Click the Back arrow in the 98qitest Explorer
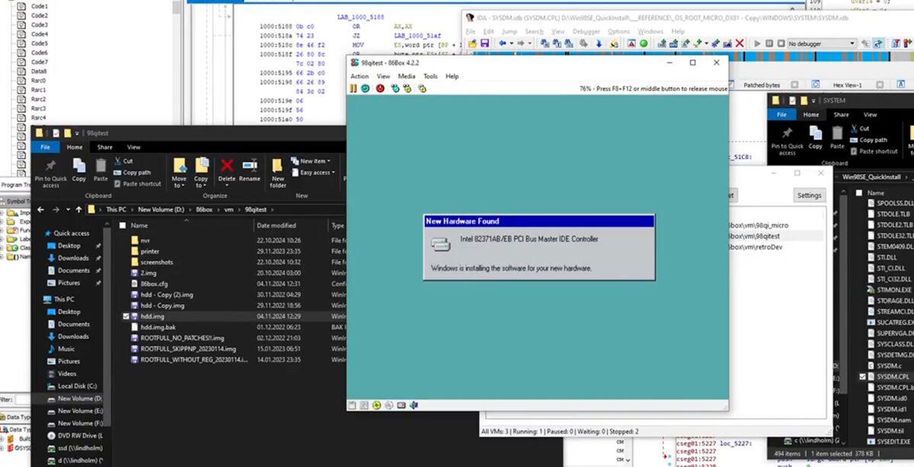914x467 pixels. pyautogui.click(x=40, y=209)
